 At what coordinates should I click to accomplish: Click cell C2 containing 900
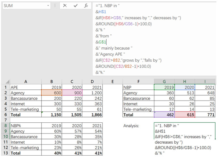pos(72,93)
